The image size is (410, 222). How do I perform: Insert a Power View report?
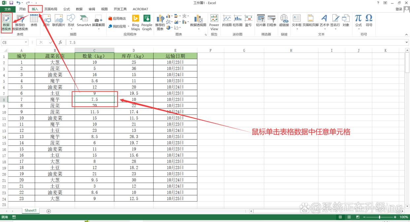click(214, 22)
